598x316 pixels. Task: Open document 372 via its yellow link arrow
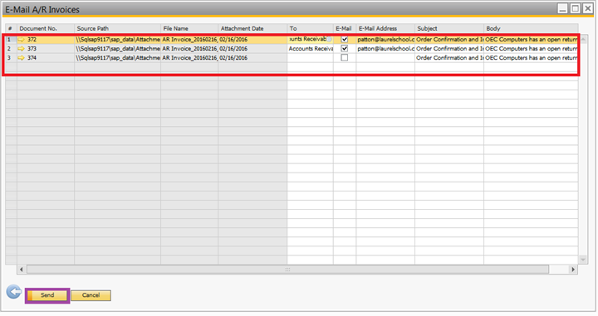(x=21, y=40)
